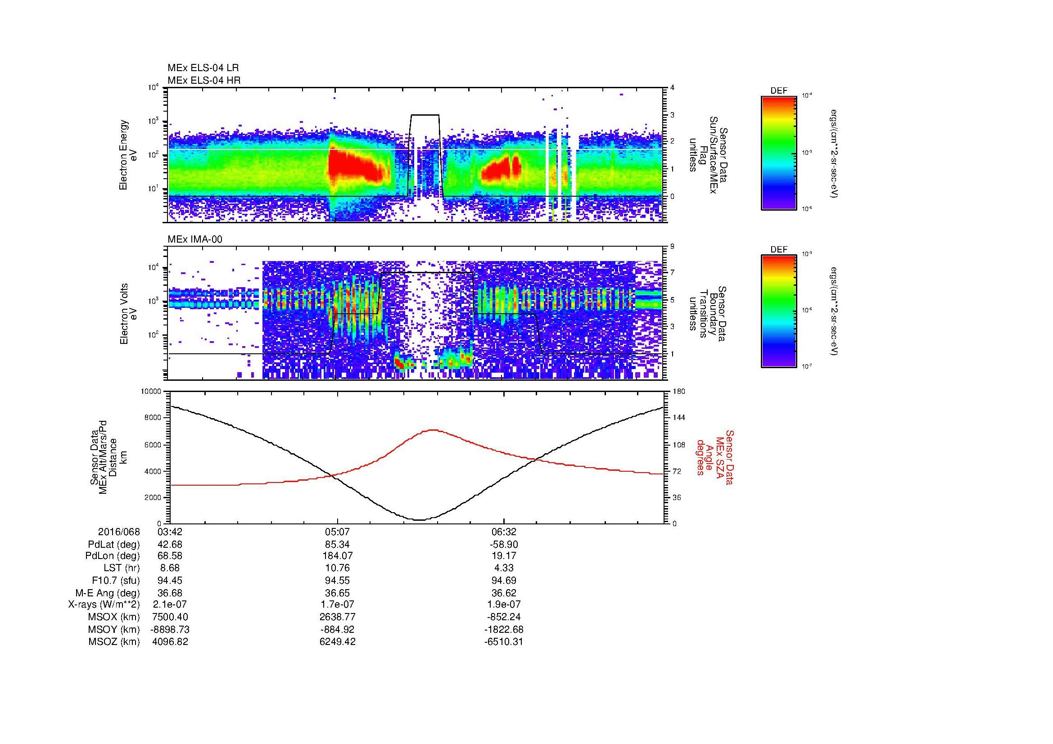
Task: Click the time tick label '03:42'
Action: (x=170, y=532)
